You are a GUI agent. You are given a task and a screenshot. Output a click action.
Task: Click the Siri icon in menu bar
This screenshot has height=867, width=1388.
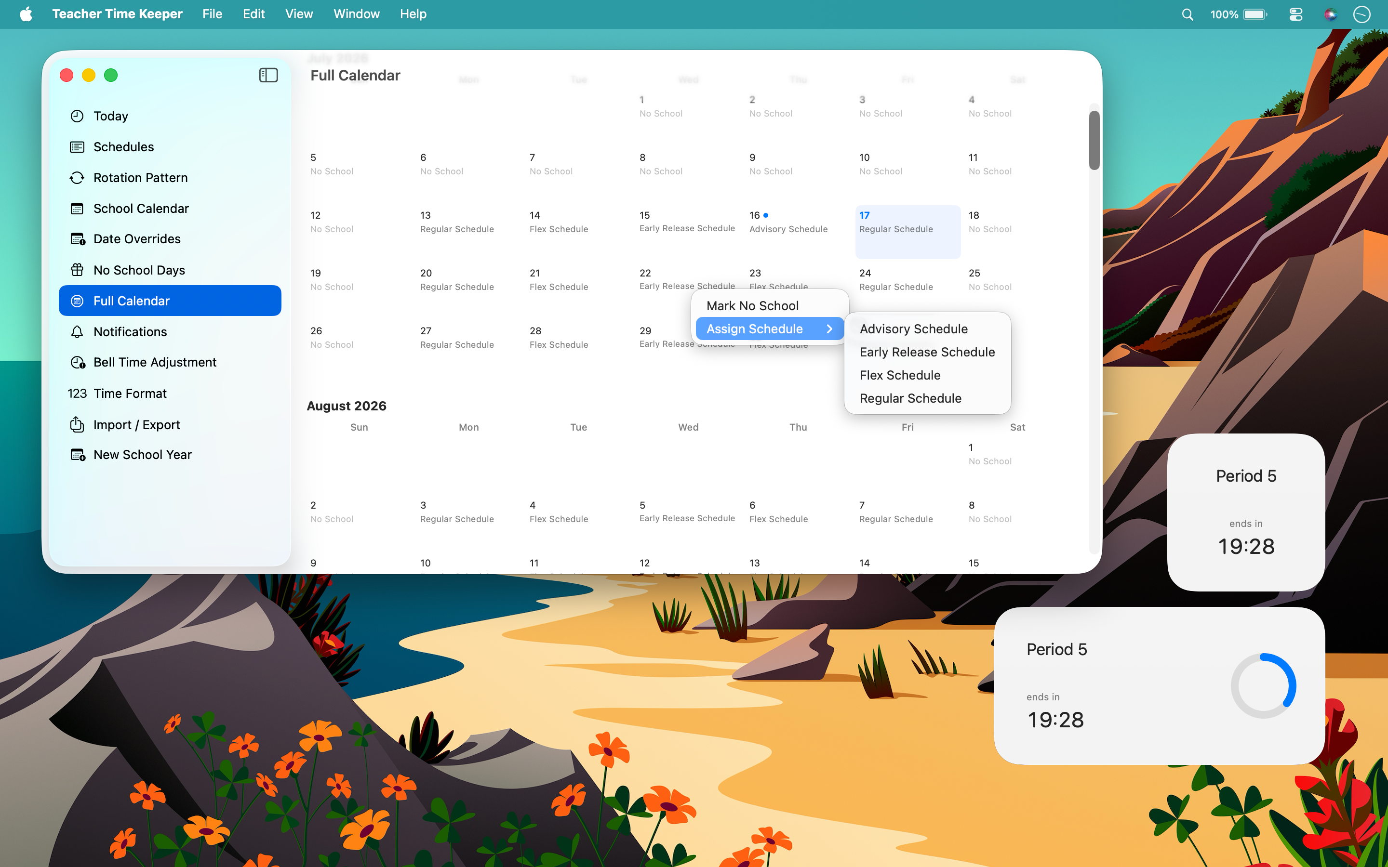click(x=1330, y=14)
